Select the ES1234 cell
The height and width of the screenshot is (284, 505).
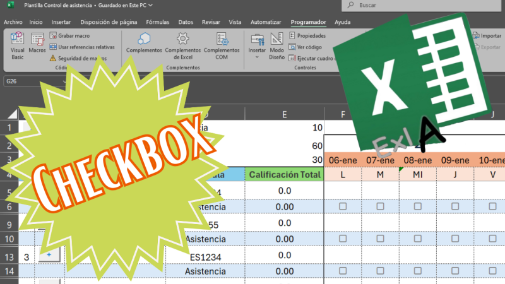pyautogui.click(x=205, y=257)
